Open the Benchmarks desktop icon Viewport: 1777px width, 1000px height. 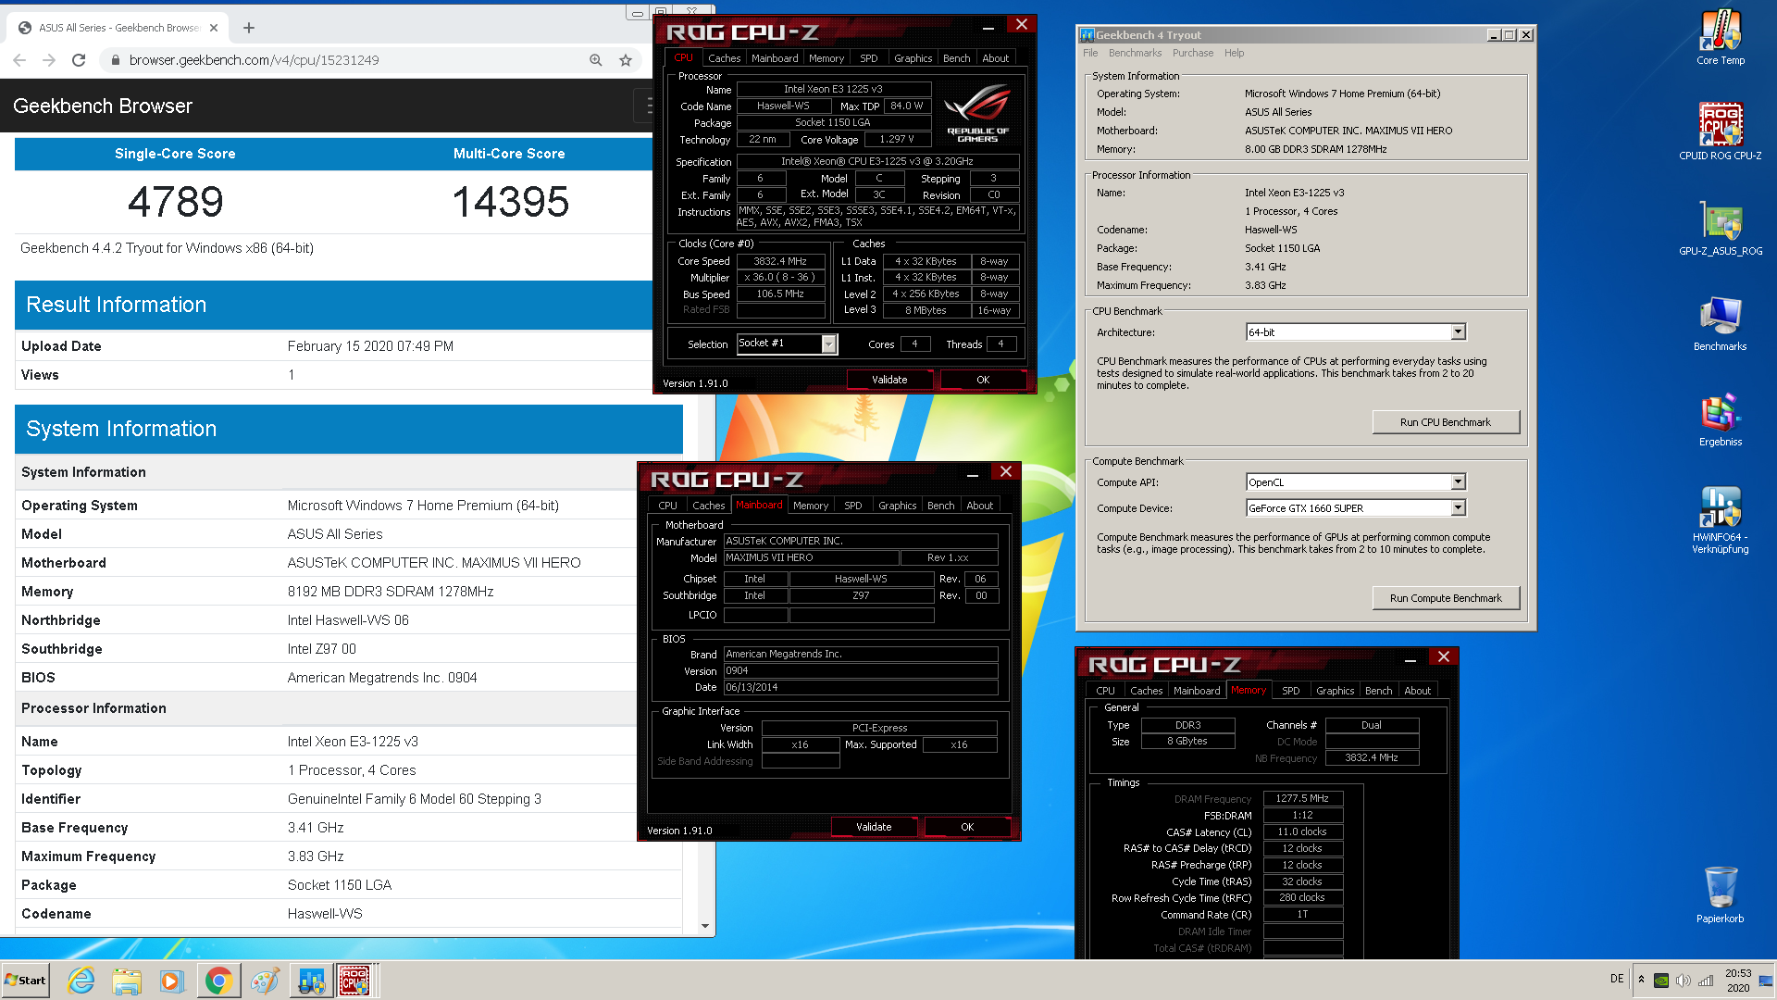click(x=1720, y=323)
